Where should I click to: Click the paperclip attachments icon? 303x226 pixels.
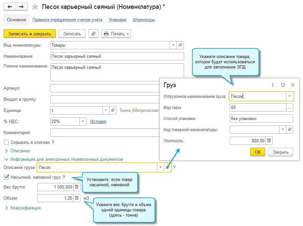(94, 34)
